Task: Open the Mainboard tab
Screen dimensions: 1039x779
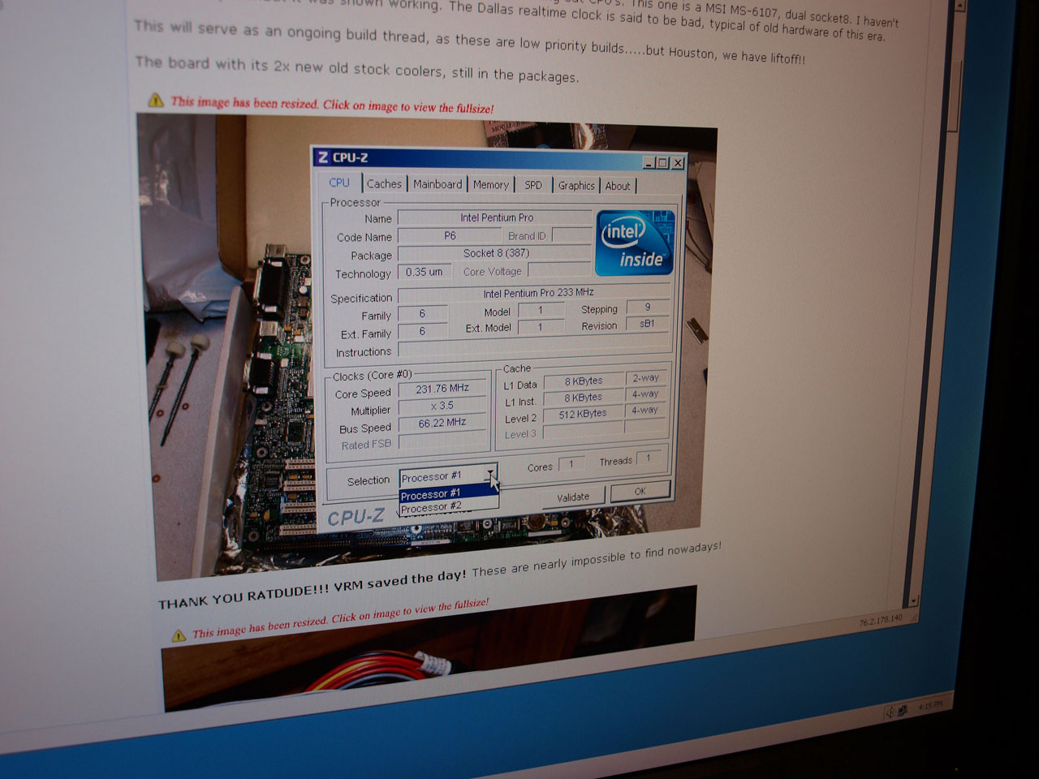Action: coord(438,184)
